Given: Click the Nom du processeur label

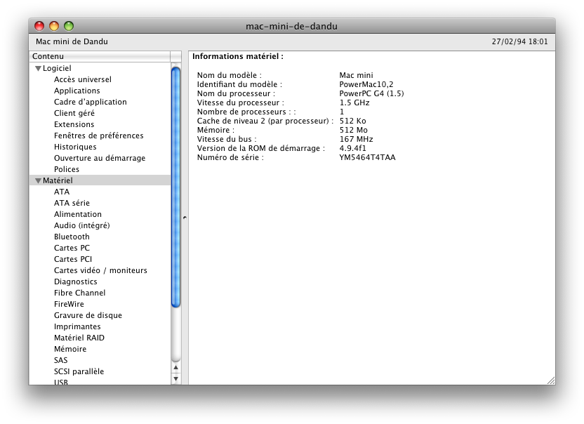Looking at the screenshot, I should pyautogui.click(x=236, y=93).
